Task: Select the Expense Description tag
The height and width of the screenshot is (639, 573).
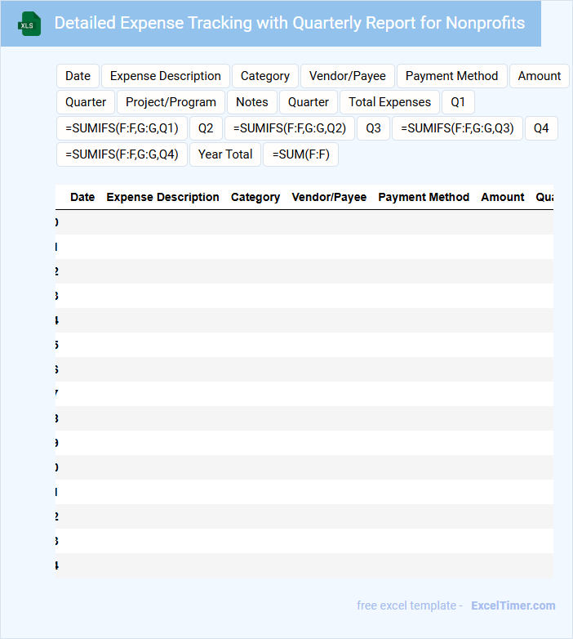Action: pyautogui.click(x=165, y=76)
